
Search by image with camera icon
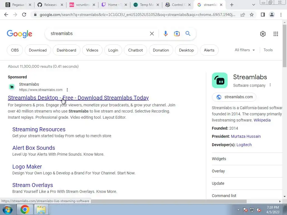coord(177,34)
